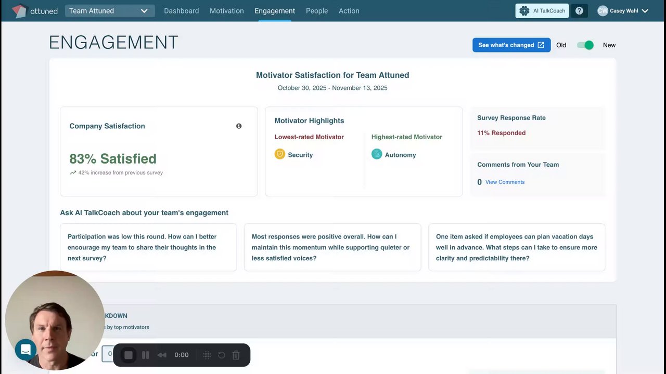Delete the recording with the trash icon
The image size is (666, 374).
point(236,355)
